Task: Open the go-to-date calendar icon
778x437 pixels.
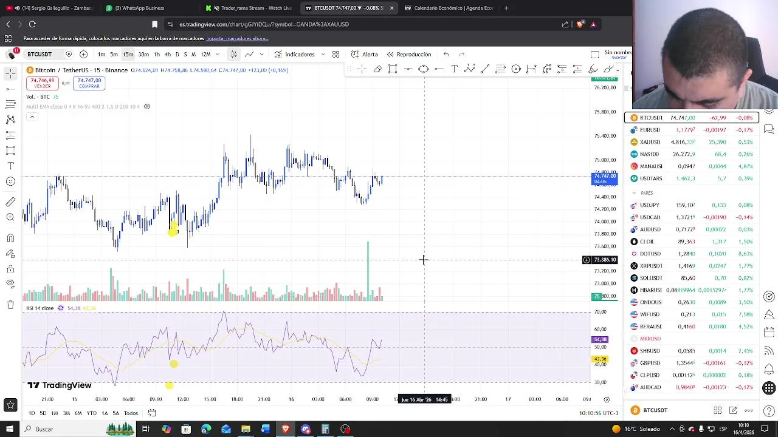Action: [x=152, y=413]
